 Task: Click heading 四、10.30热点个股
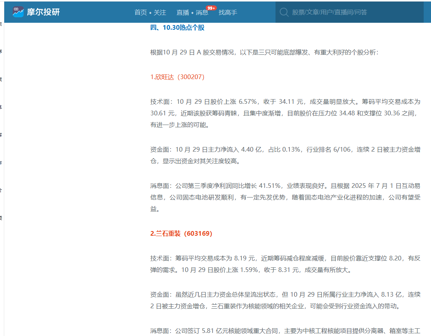(177, 27)
